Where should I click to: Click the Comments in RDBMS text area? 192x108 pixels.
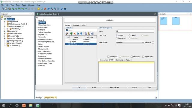click(x=126, y=72)
